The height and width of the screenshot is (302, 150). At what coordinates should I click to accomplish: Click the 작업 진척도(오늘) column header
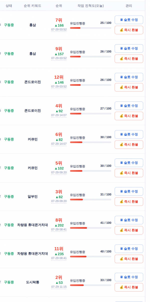click(x=90, y=6)
